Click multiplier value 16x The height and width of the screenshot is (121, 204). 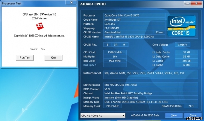coord(115,57)
